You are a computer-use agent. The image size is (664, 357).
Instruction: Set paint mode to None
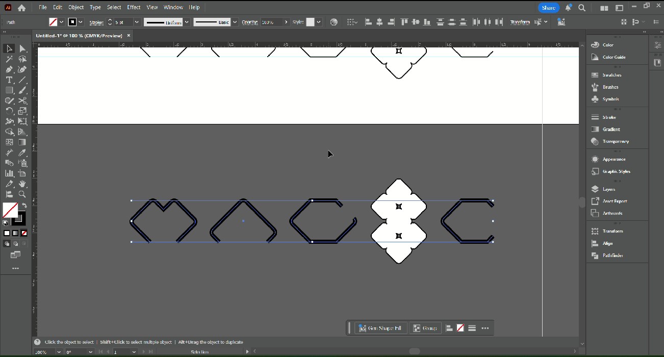pos(23,233)
